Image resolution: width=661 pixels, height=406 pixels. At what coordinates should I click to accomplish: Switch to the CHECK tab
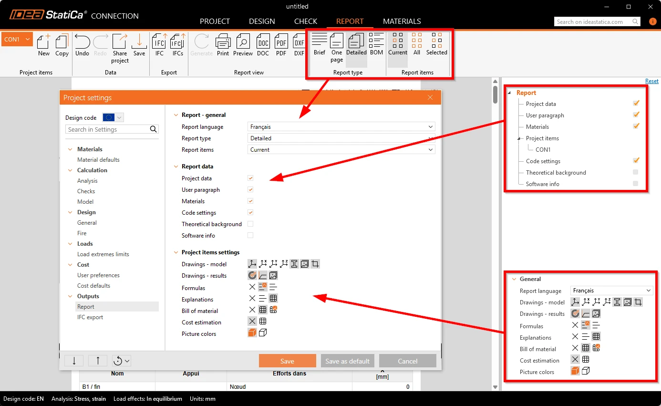[306, 21]
